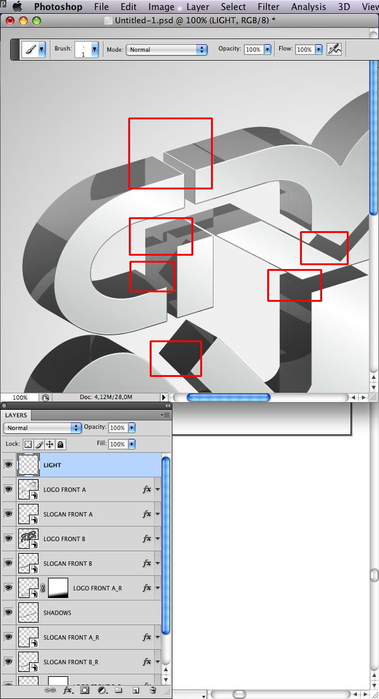Select the SHADOWS layer
Screen dimensions: 379x699
click(81, 612)
